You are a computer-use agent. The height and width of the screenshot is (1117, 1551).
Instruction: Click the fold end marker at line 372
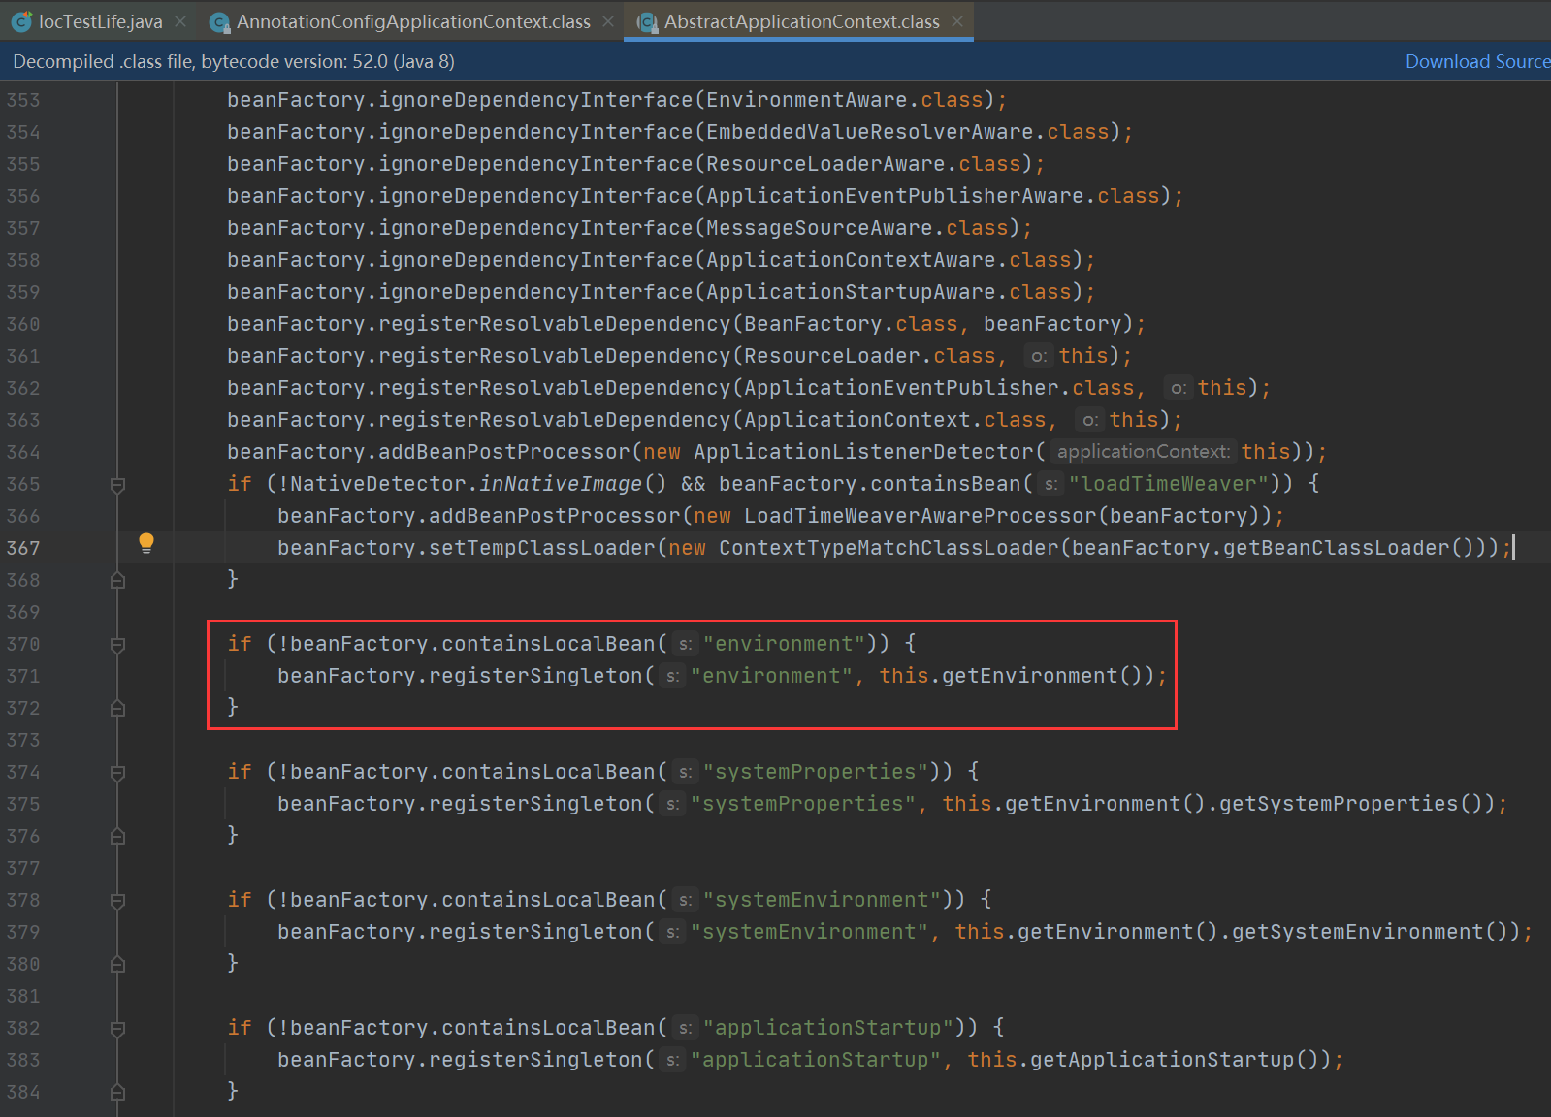click(117, 708)
